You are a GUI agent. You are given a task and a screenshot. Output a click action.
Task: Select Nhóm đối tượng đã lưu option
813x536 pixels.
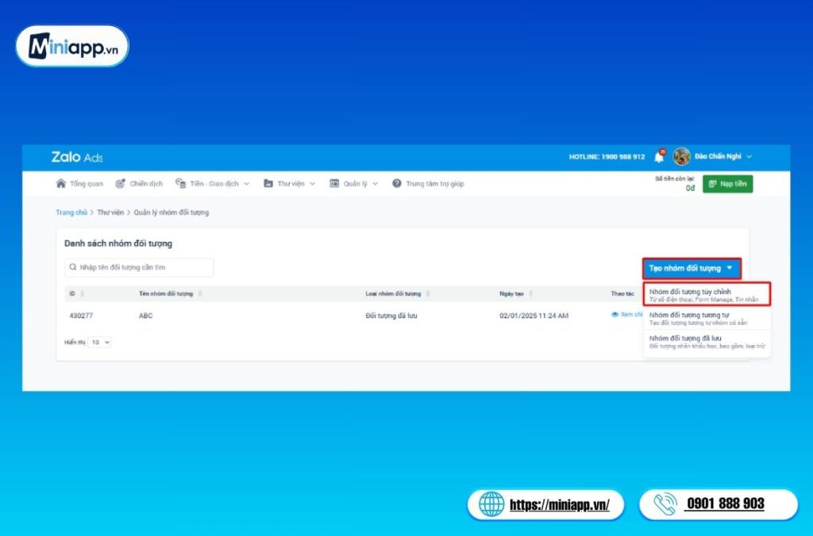(707, 341)
